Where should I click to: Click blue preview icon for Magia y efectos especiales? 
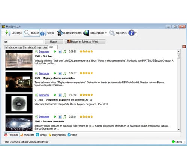click(60, 74)
